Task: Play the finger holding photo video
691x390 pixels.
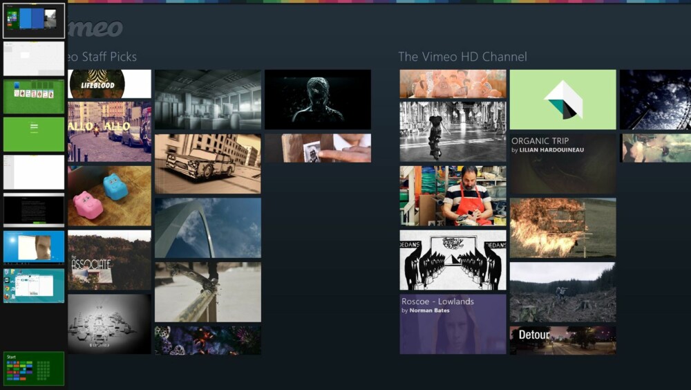Action: (318, 148)
